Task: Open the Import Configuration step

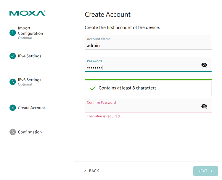Action: [30, 31]
